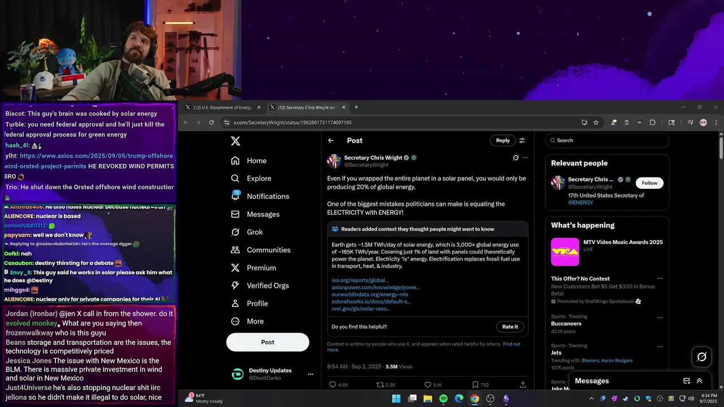Open a new browser tab
The width and height of the screenshot is (724, 407).
pyautogui.click(x=356, y=107)
